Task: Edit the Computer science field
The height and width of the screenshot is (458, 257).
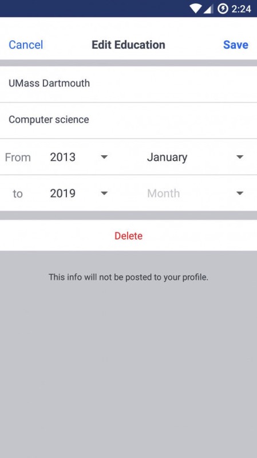Action: (x=128, y=120)
